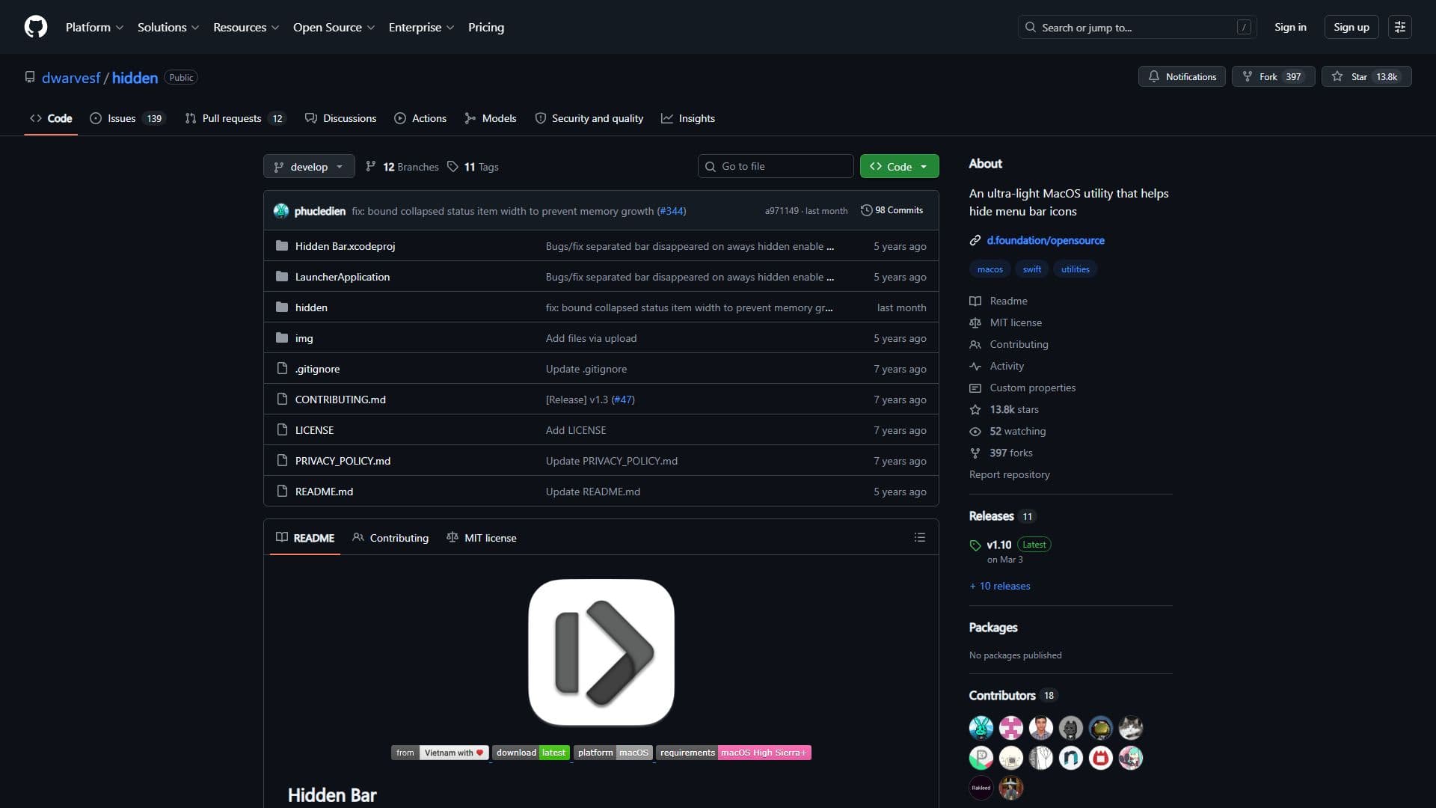View 12 Branches
This screenshot has height=808, width=1436.
pos(402,166)
